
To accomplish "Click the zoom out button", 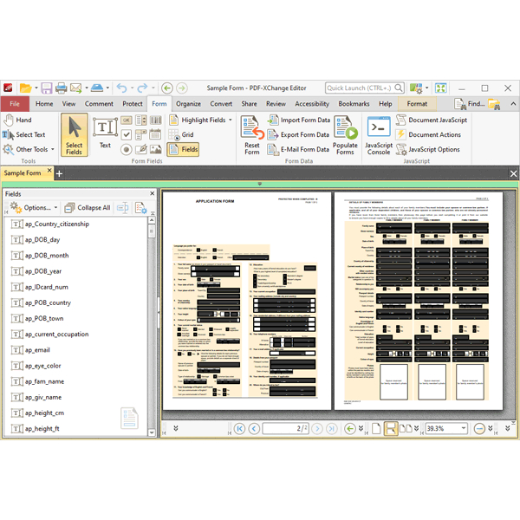I will click(x=480, y=428).
